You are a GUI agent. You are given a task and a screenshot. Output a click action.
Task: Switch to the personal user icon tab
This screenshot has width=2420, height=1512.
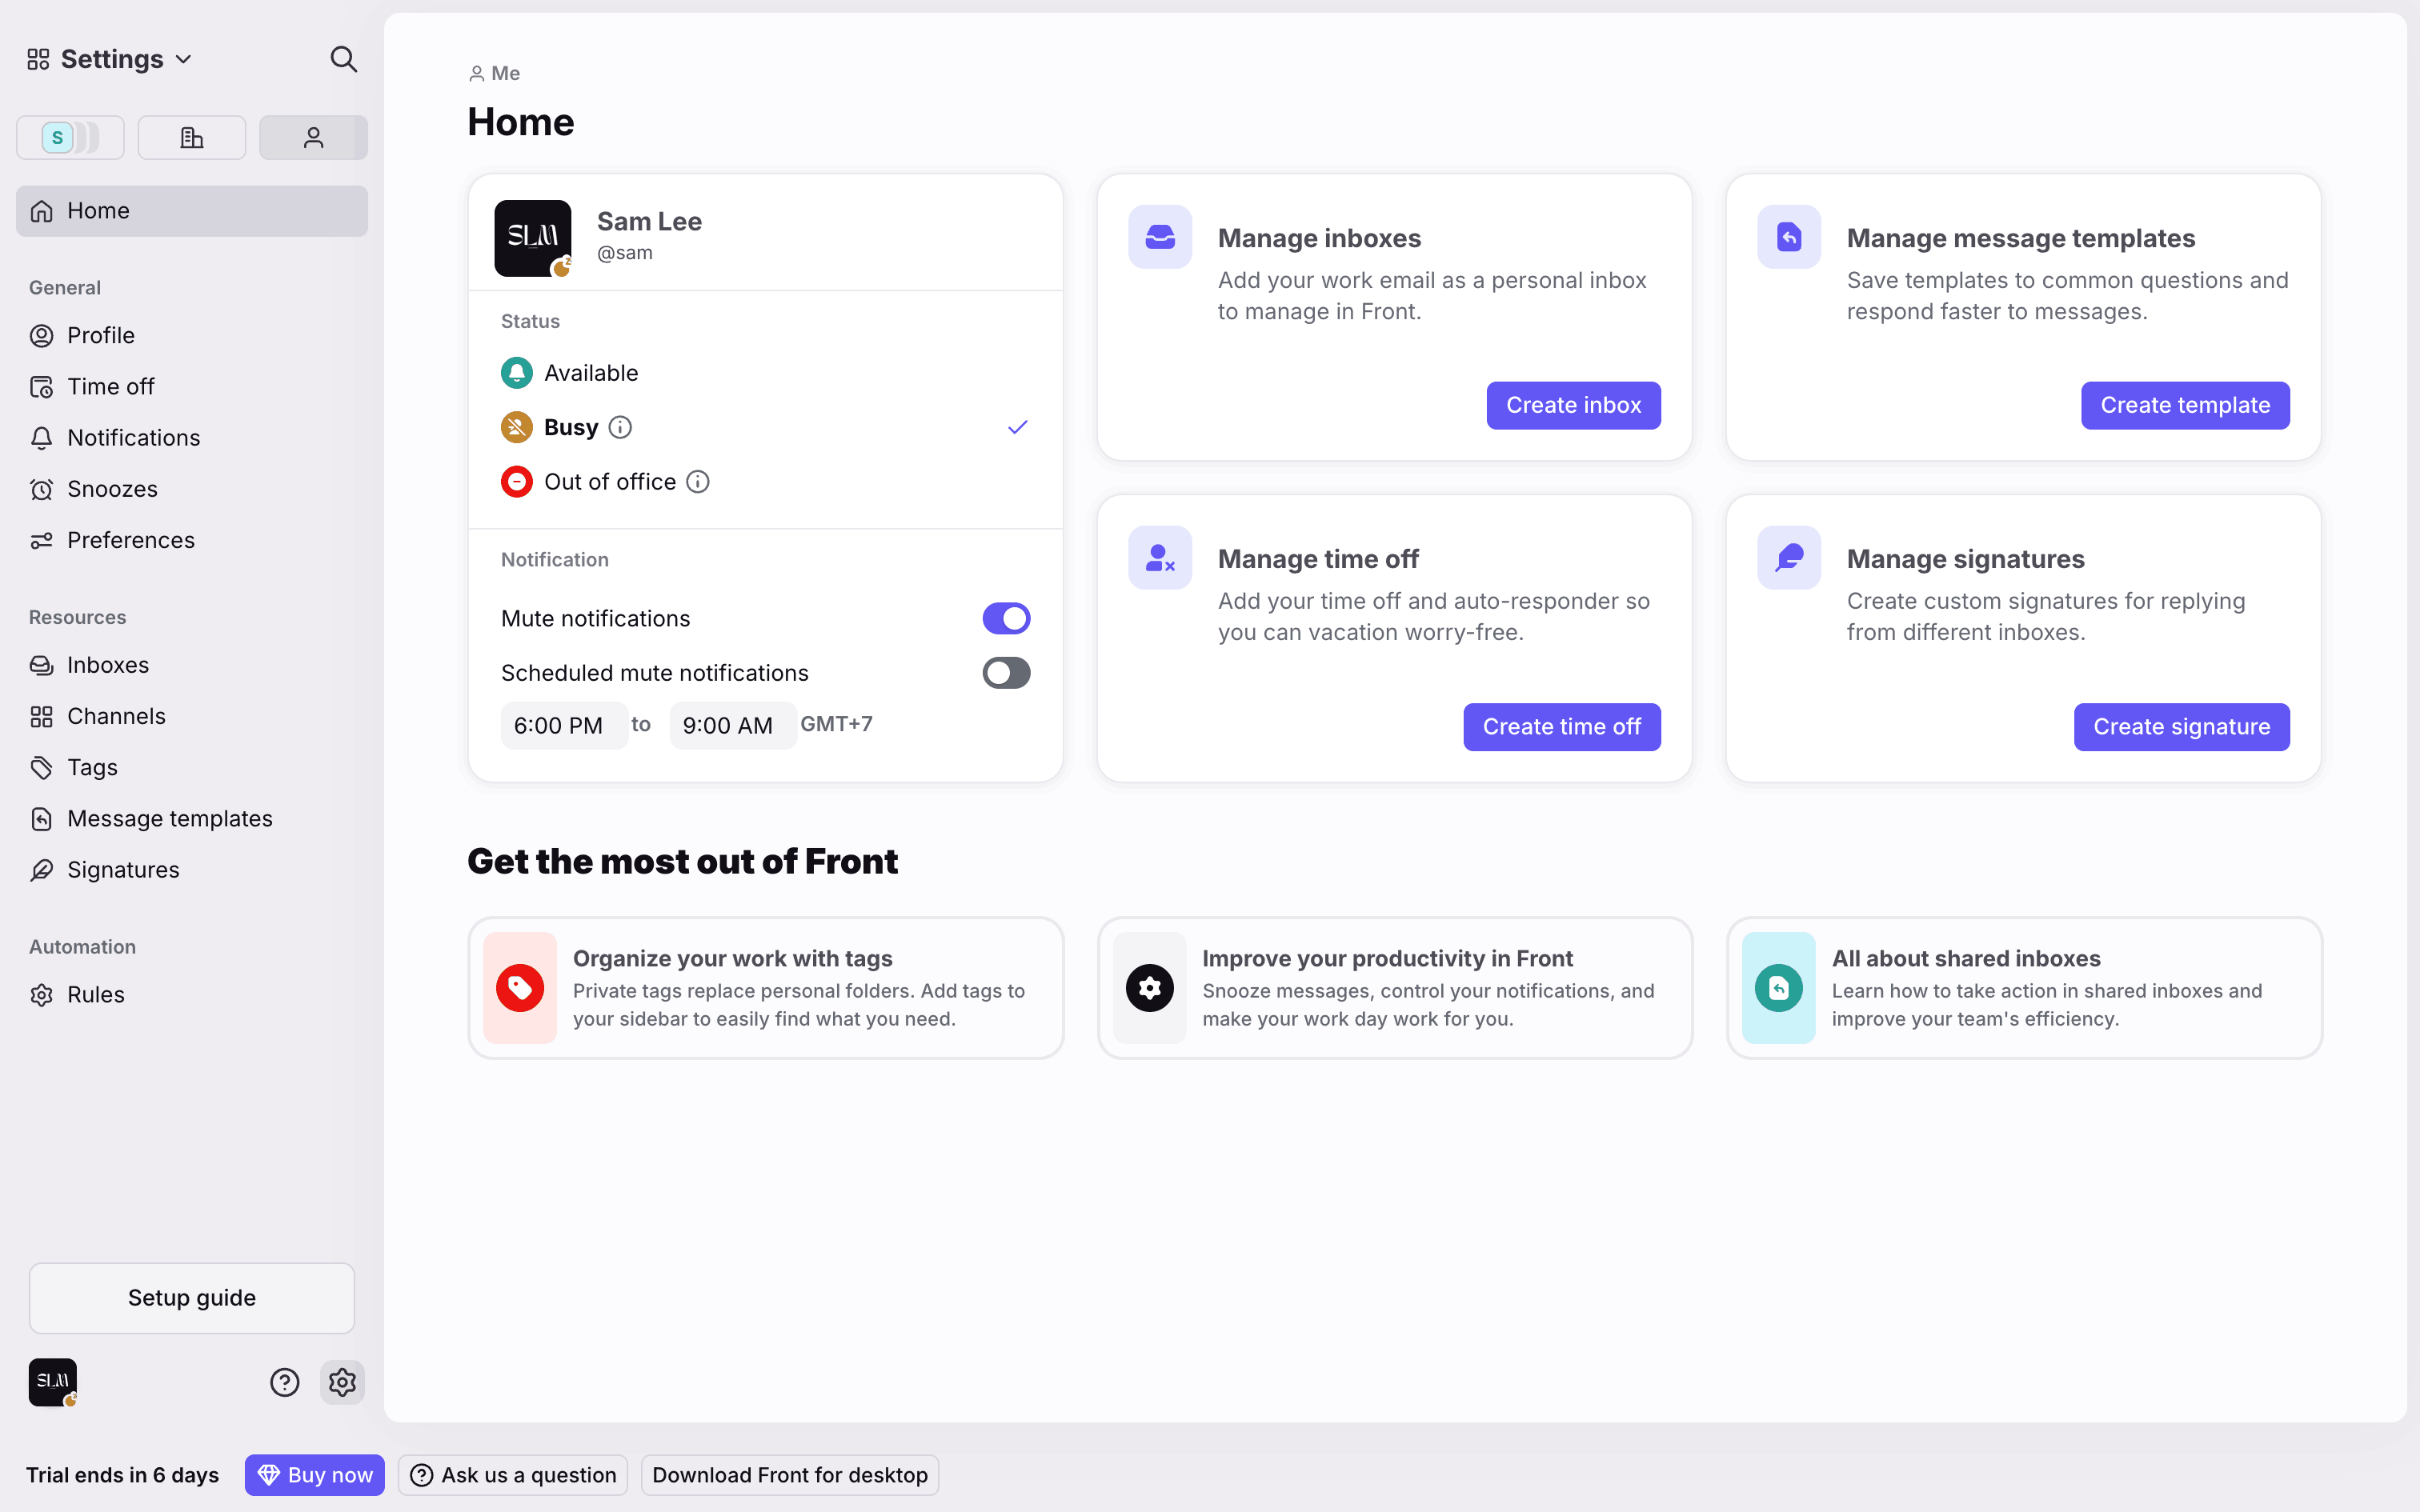coord(313,137)
